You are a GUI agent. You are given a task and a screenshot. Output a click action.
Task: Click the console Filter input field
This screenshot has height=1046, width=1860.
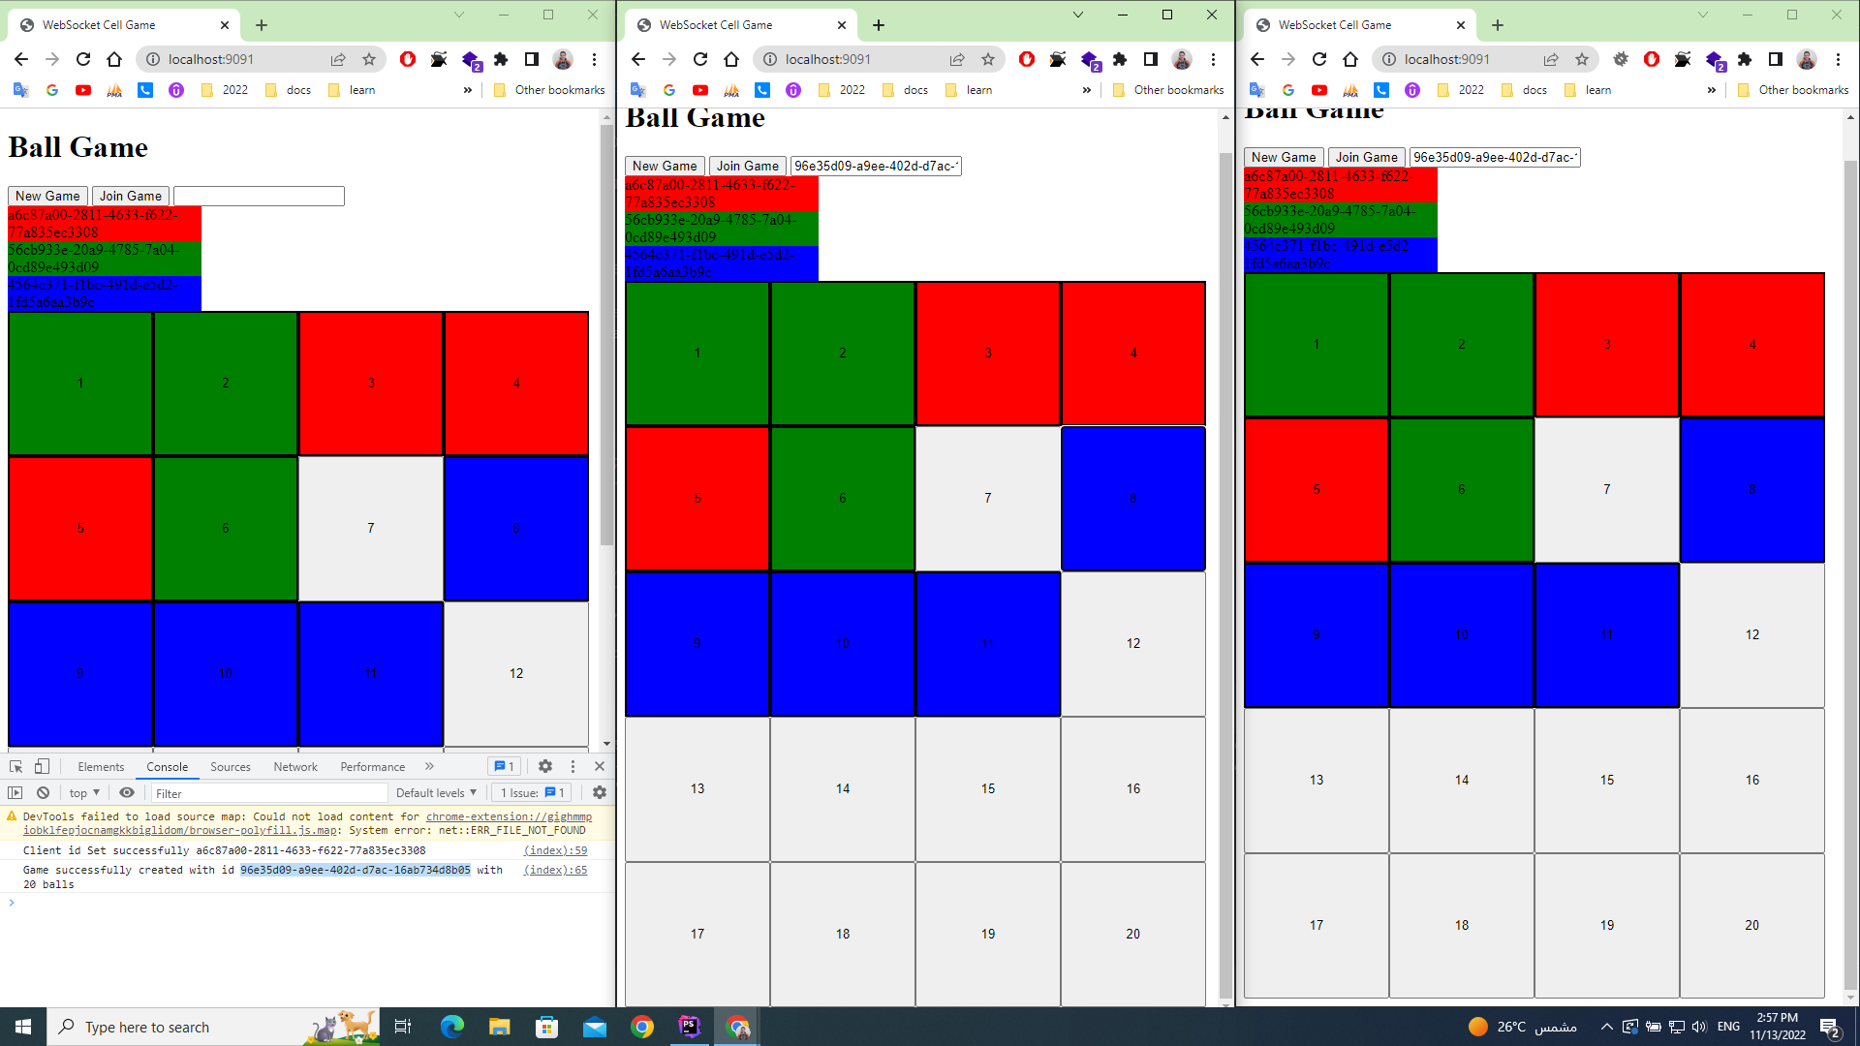pyautogui.click(x=267, y=792)
